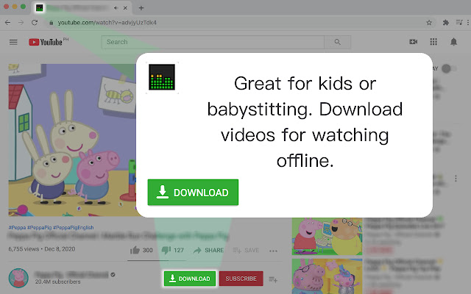Click the "6,755 views" date text
This screenshot has height=294, width=471.
(42, 249)
